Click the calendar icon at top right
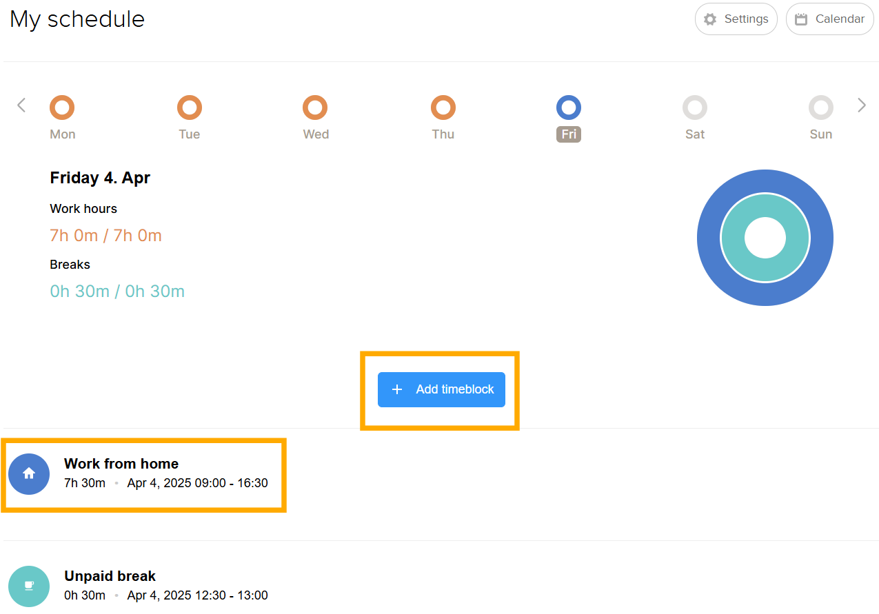 point(801,19)
